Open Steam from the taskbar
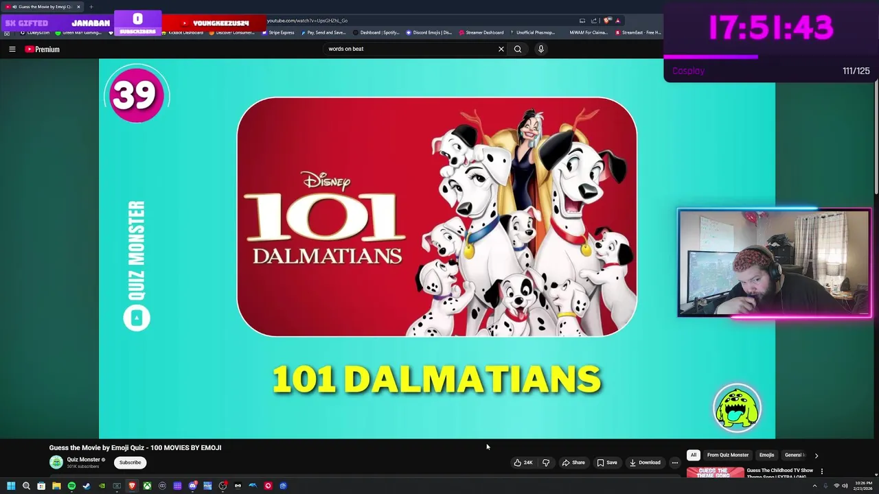This screenshot has height=494, width=879. point(87,486)
